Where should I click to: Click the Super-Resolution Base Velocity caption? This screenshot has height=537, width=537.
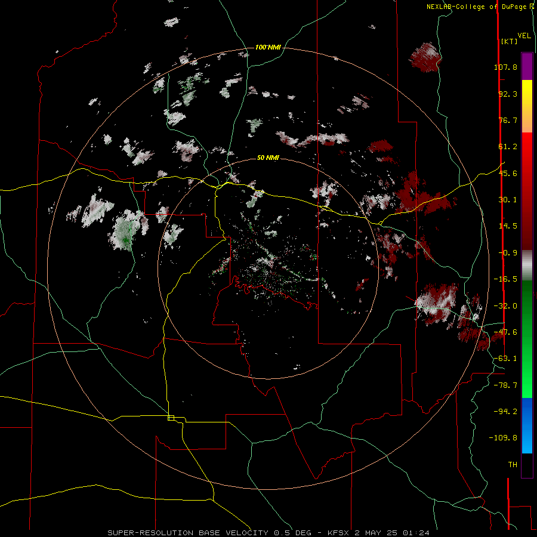tap(268, 533)
